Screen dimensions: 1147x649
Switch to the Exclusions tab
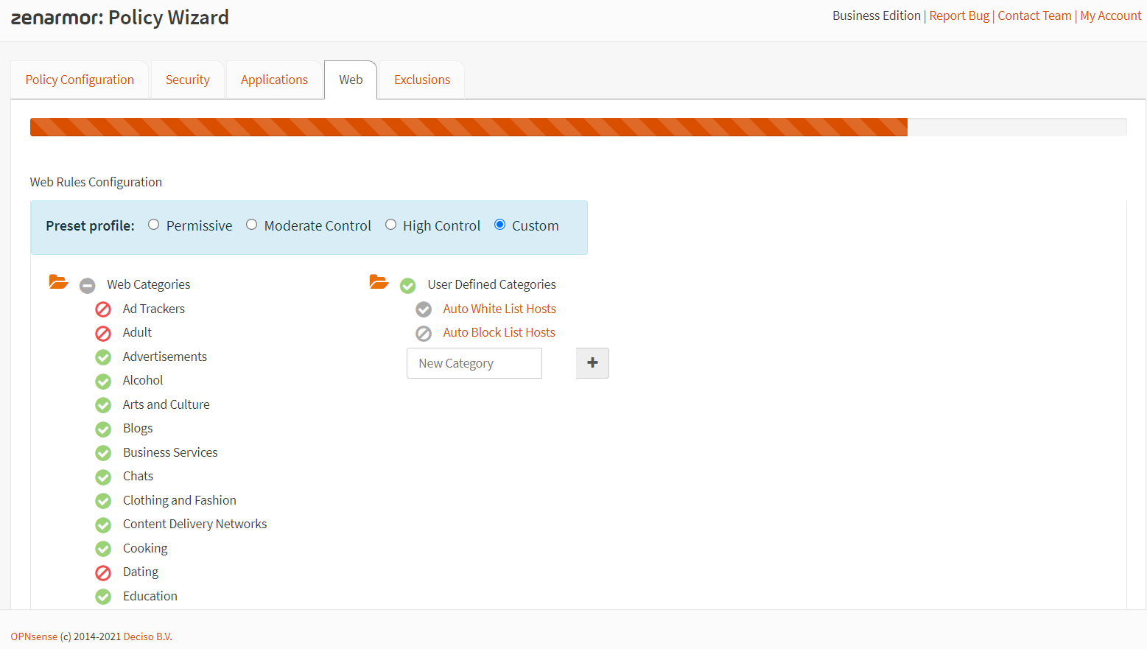(x=421, y=79)
